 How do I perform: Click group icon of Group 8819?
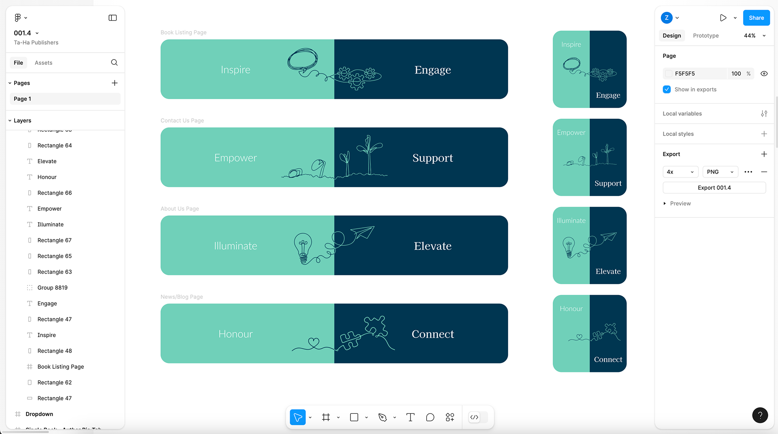click(30, 287)
